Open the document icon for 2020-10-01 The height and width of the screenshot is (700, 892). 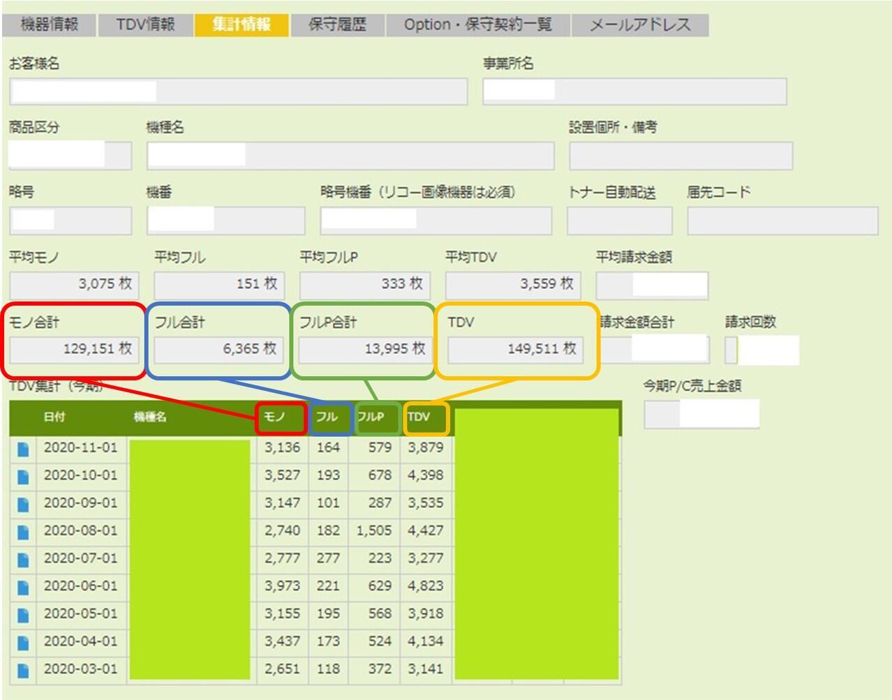point(21,475)
